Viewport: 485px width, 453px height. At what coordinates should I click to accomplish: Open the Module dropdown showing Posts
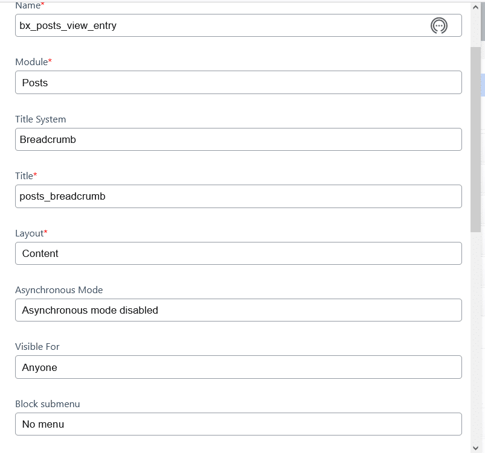(x=238, y=83)
